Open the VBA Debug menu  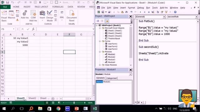pyautogui.click(x=140, y=8)
